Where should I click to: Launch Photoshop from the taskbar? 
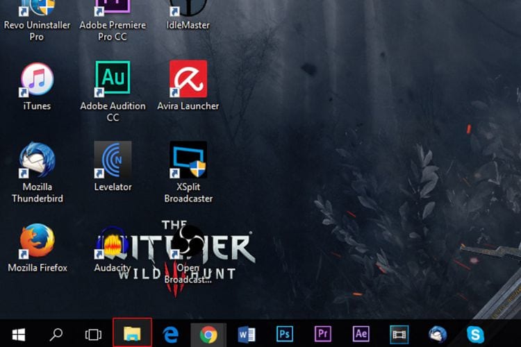285,334
